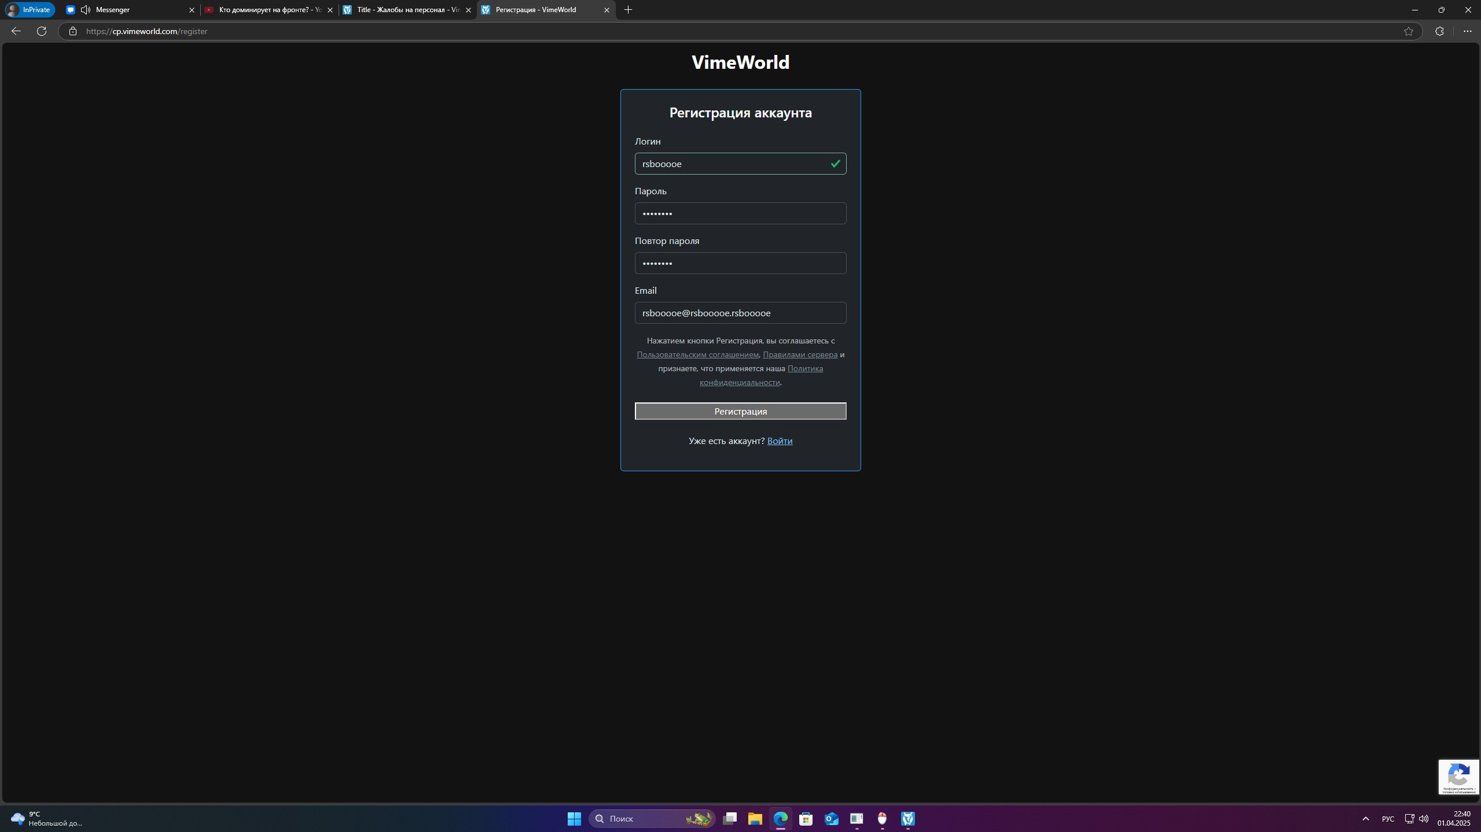Click the site lock icon
Screen dimensions: 1481x832
[72, 31]
